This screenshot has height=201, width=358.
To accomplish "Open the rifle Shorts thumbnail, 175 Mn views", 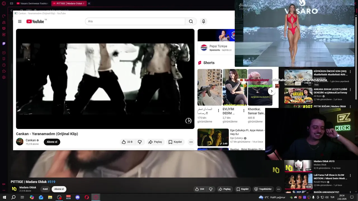I will 209,87.
